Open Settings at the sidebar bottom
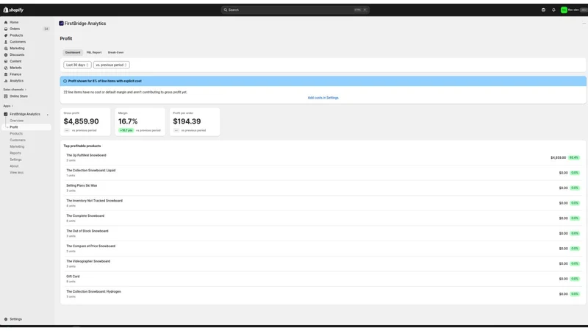This screenshot has width=588, height=331. 15,319
